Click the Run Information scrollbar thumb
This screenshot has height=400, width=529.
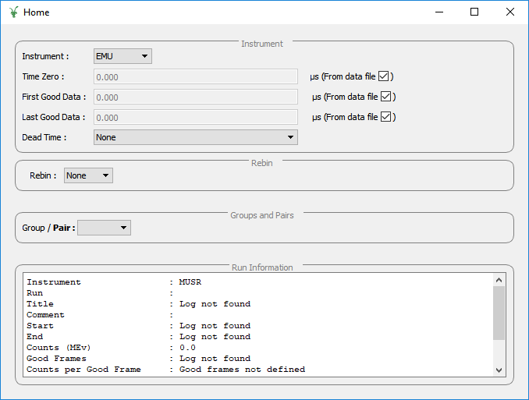[499, 312]
